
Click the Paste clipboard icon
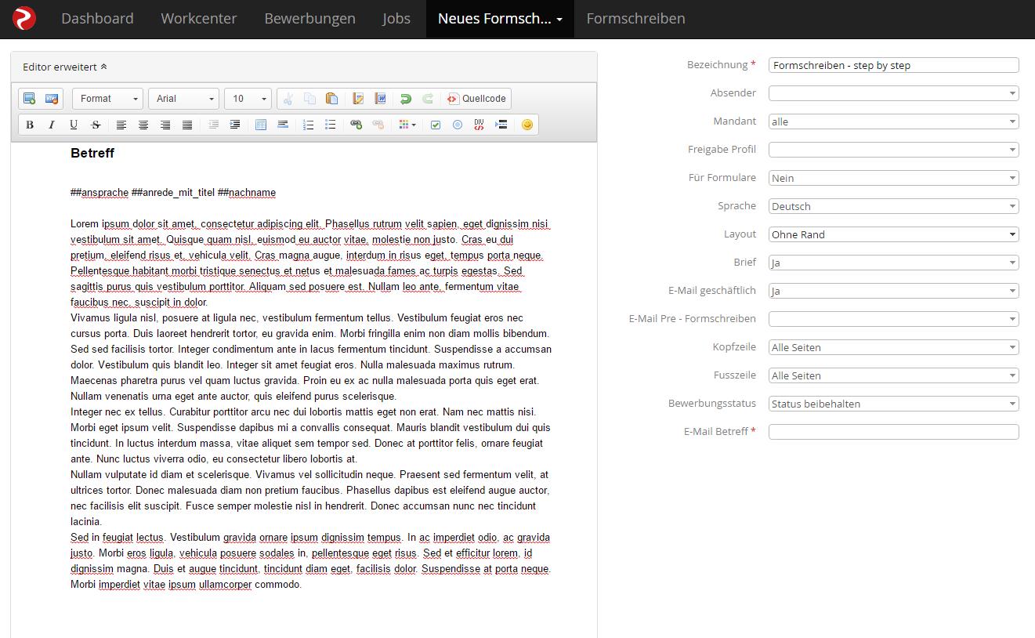click(331, 99)
